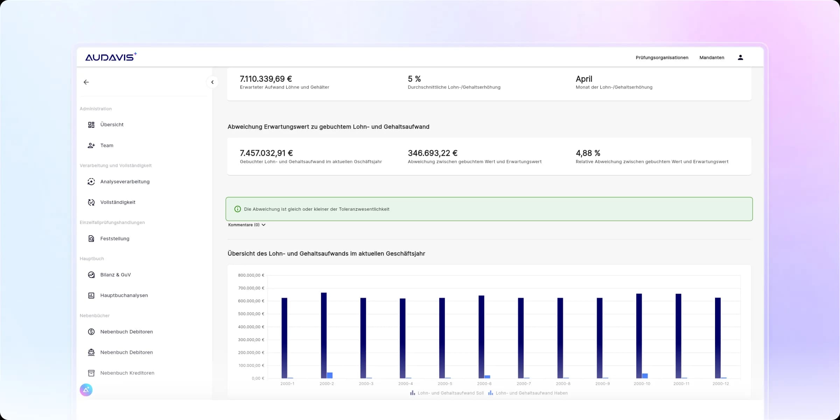This screenshot has height=420, width=840.
Task: Toggle the Lohn- und Gehaltsaufwand Haben legend
Action: [x=528, y=393]
